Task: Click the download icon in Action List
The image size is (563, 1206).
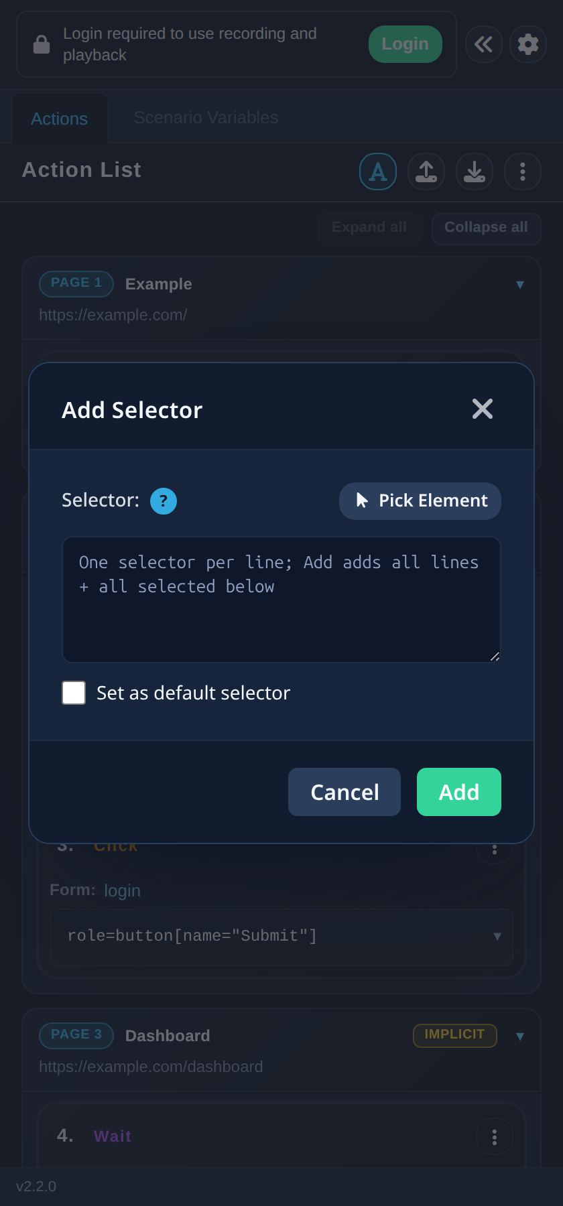Action: (x=475, y=172)
